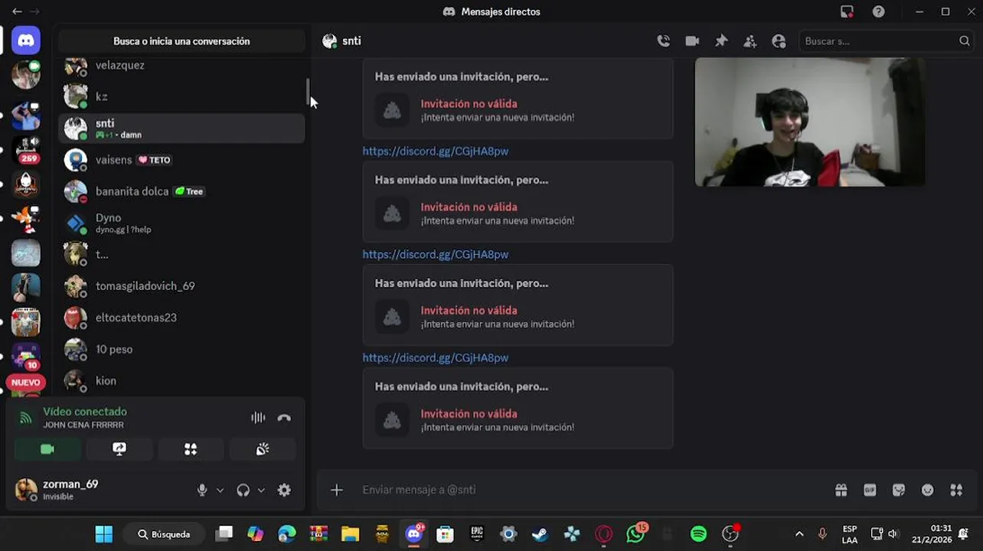Open noise suppression waveform icon
Screen dimensions: 983x551
pyautogui.click(x=258, y=418)
